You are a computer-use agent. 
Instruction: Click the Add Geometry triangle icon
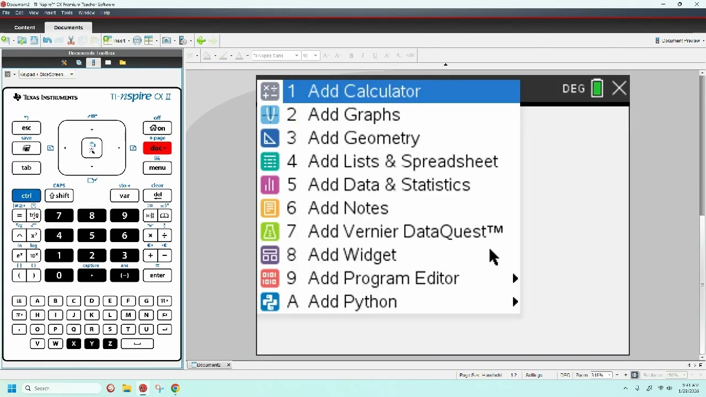coord(270,138)
